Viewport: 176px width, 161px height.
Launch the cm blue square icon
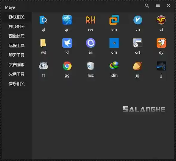pyautogui.click(x=114, y=43)
